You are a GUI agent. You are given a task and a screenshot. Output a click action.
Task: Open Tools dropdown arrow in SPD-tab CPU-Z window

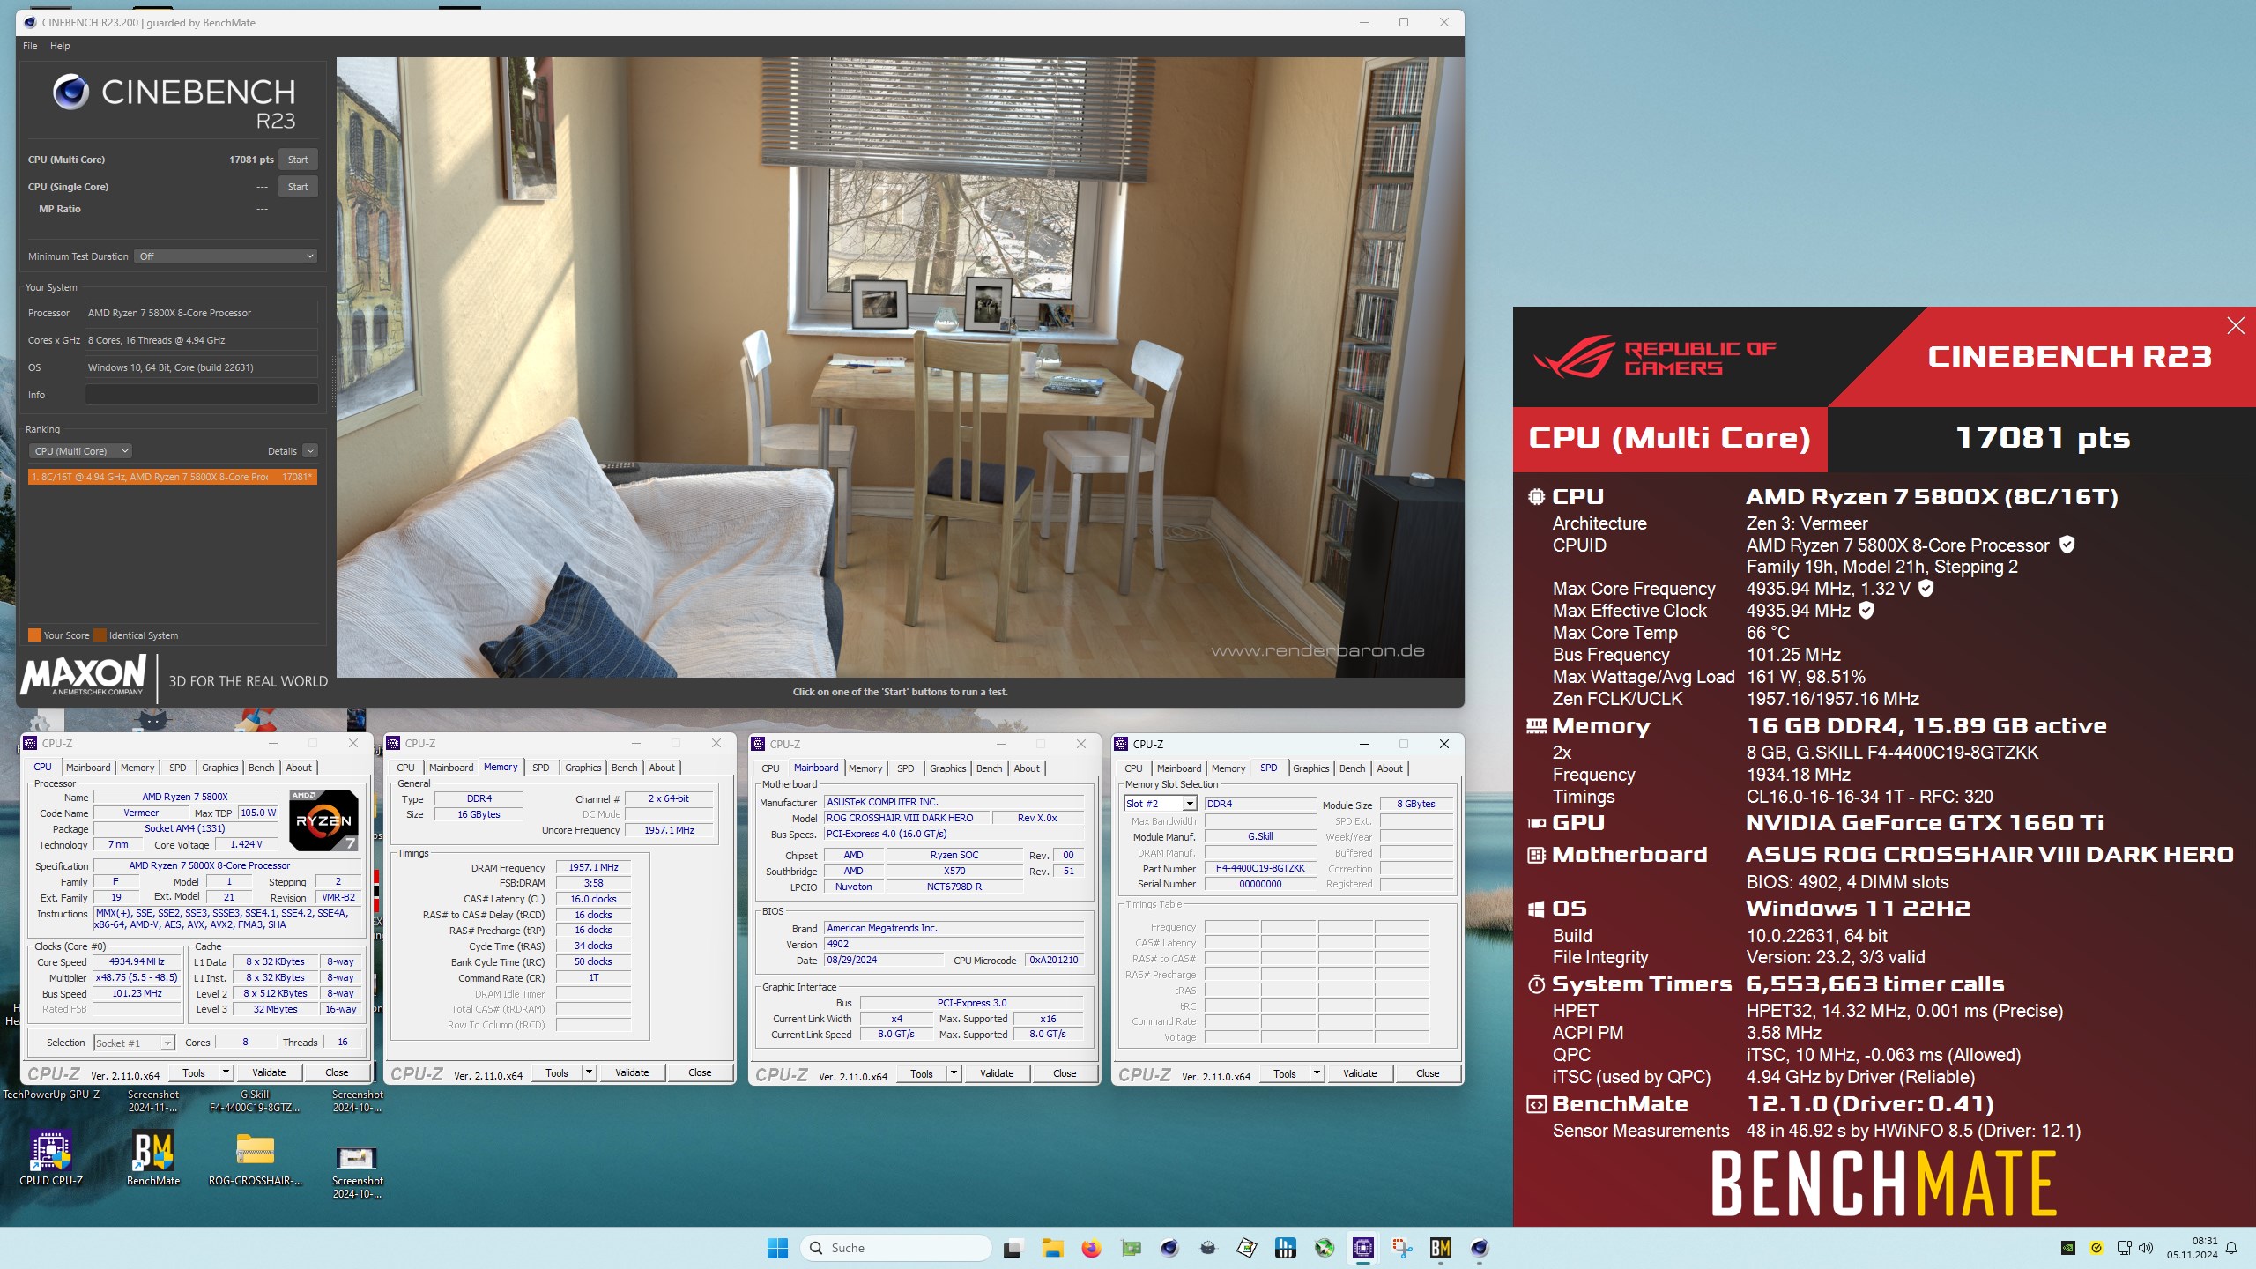click(x=1317, y=1073)
